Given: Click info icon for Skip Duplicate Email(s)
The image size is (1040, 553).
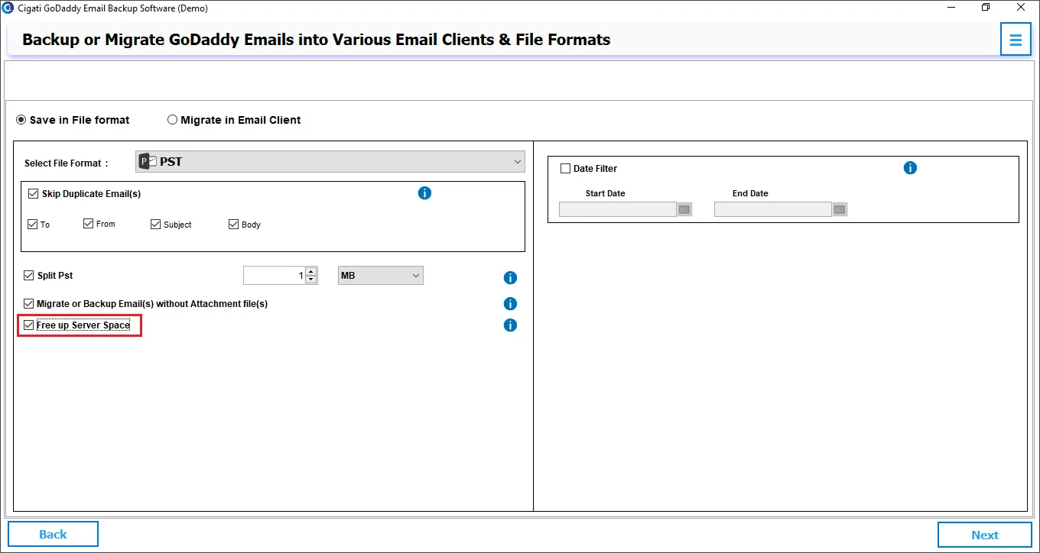Looking at the screenshot, I should point(425,193).
